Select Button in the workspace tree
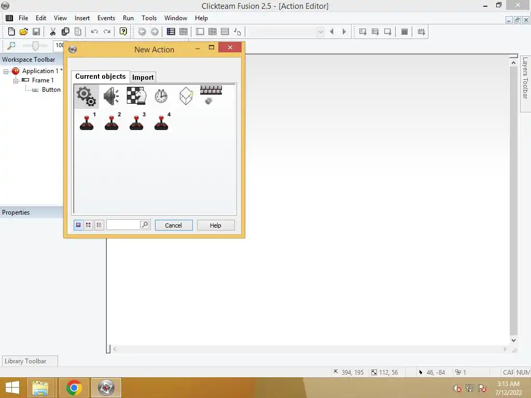The width and height of the screenshot is (531, 398). point(51,90)
